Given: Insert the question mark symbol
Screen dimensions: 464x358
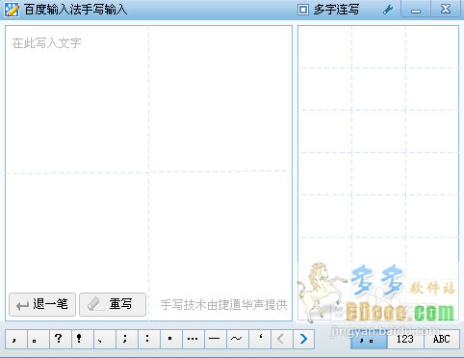Looking at the screenshot, I should pyautogui.click(x=60, y=339).
